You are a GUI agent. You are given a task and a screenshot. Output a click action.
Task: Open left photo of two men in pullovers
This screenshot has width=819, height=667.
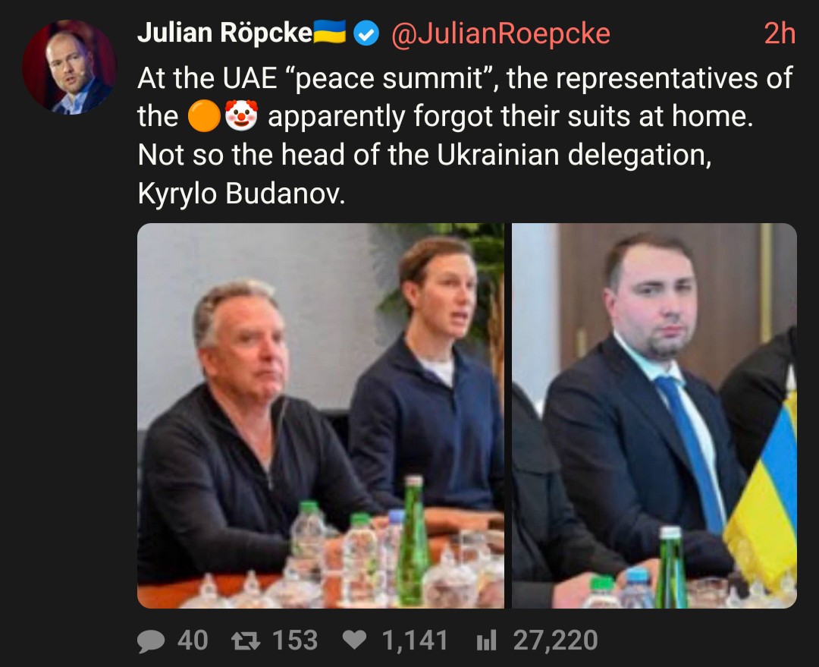click(x=321, y=416)
